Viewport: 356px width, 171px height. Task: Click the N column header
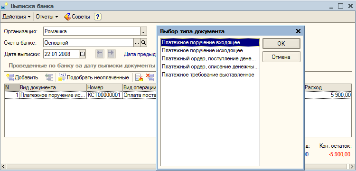coord(12,87)
